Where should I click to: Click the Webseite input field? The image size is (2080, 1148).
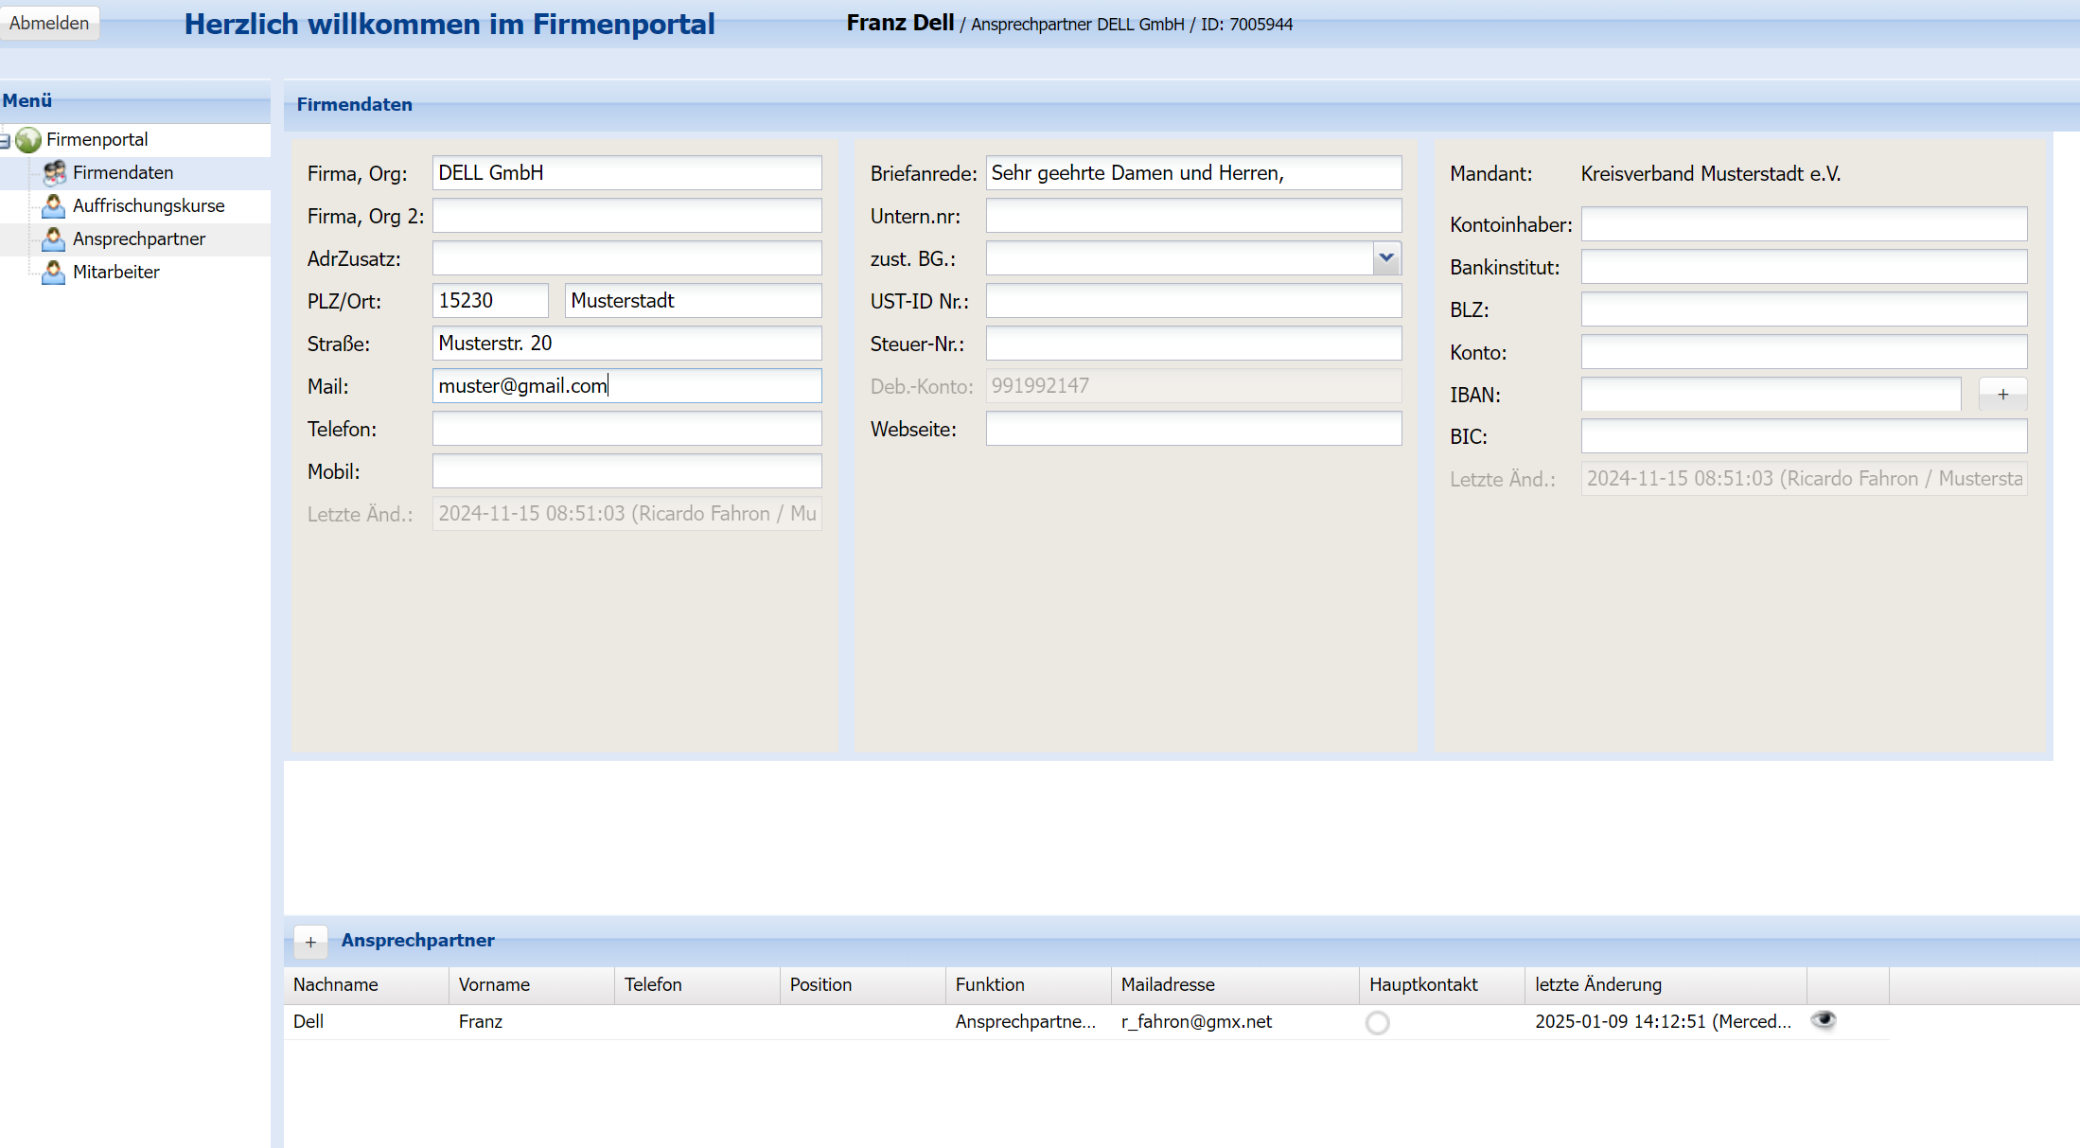click(1193, 429)
